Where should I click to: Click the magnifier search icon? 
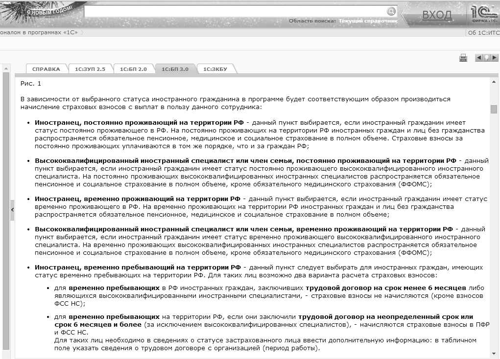pyautogui.click(x=391, y=11)
